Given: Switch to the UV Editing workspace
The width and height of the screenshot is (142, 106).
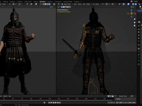Looking at the screenshot, I should tap(20, 2).
